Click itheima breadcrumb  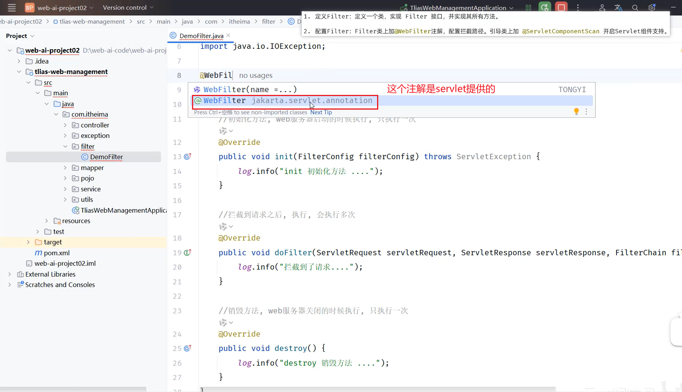point(239,21)
